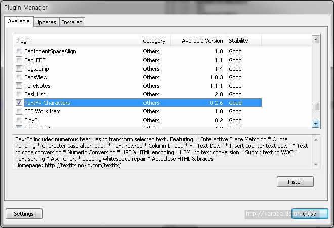Uncheck the TextFX Characters checkbox
The image size is (334, 228).
tap(19, 103)
